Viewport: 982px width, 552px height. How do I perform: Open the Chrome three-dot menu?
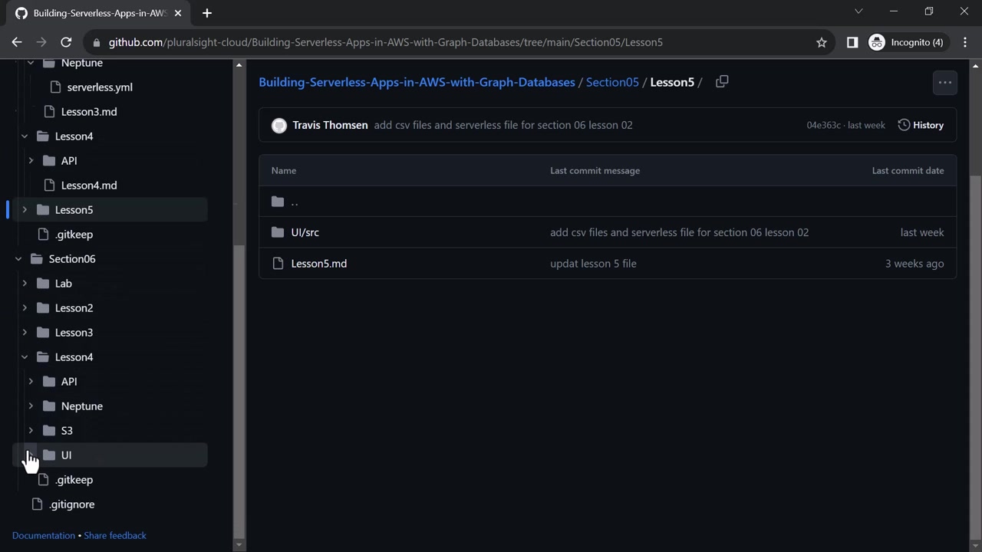(x=965, y=42)
